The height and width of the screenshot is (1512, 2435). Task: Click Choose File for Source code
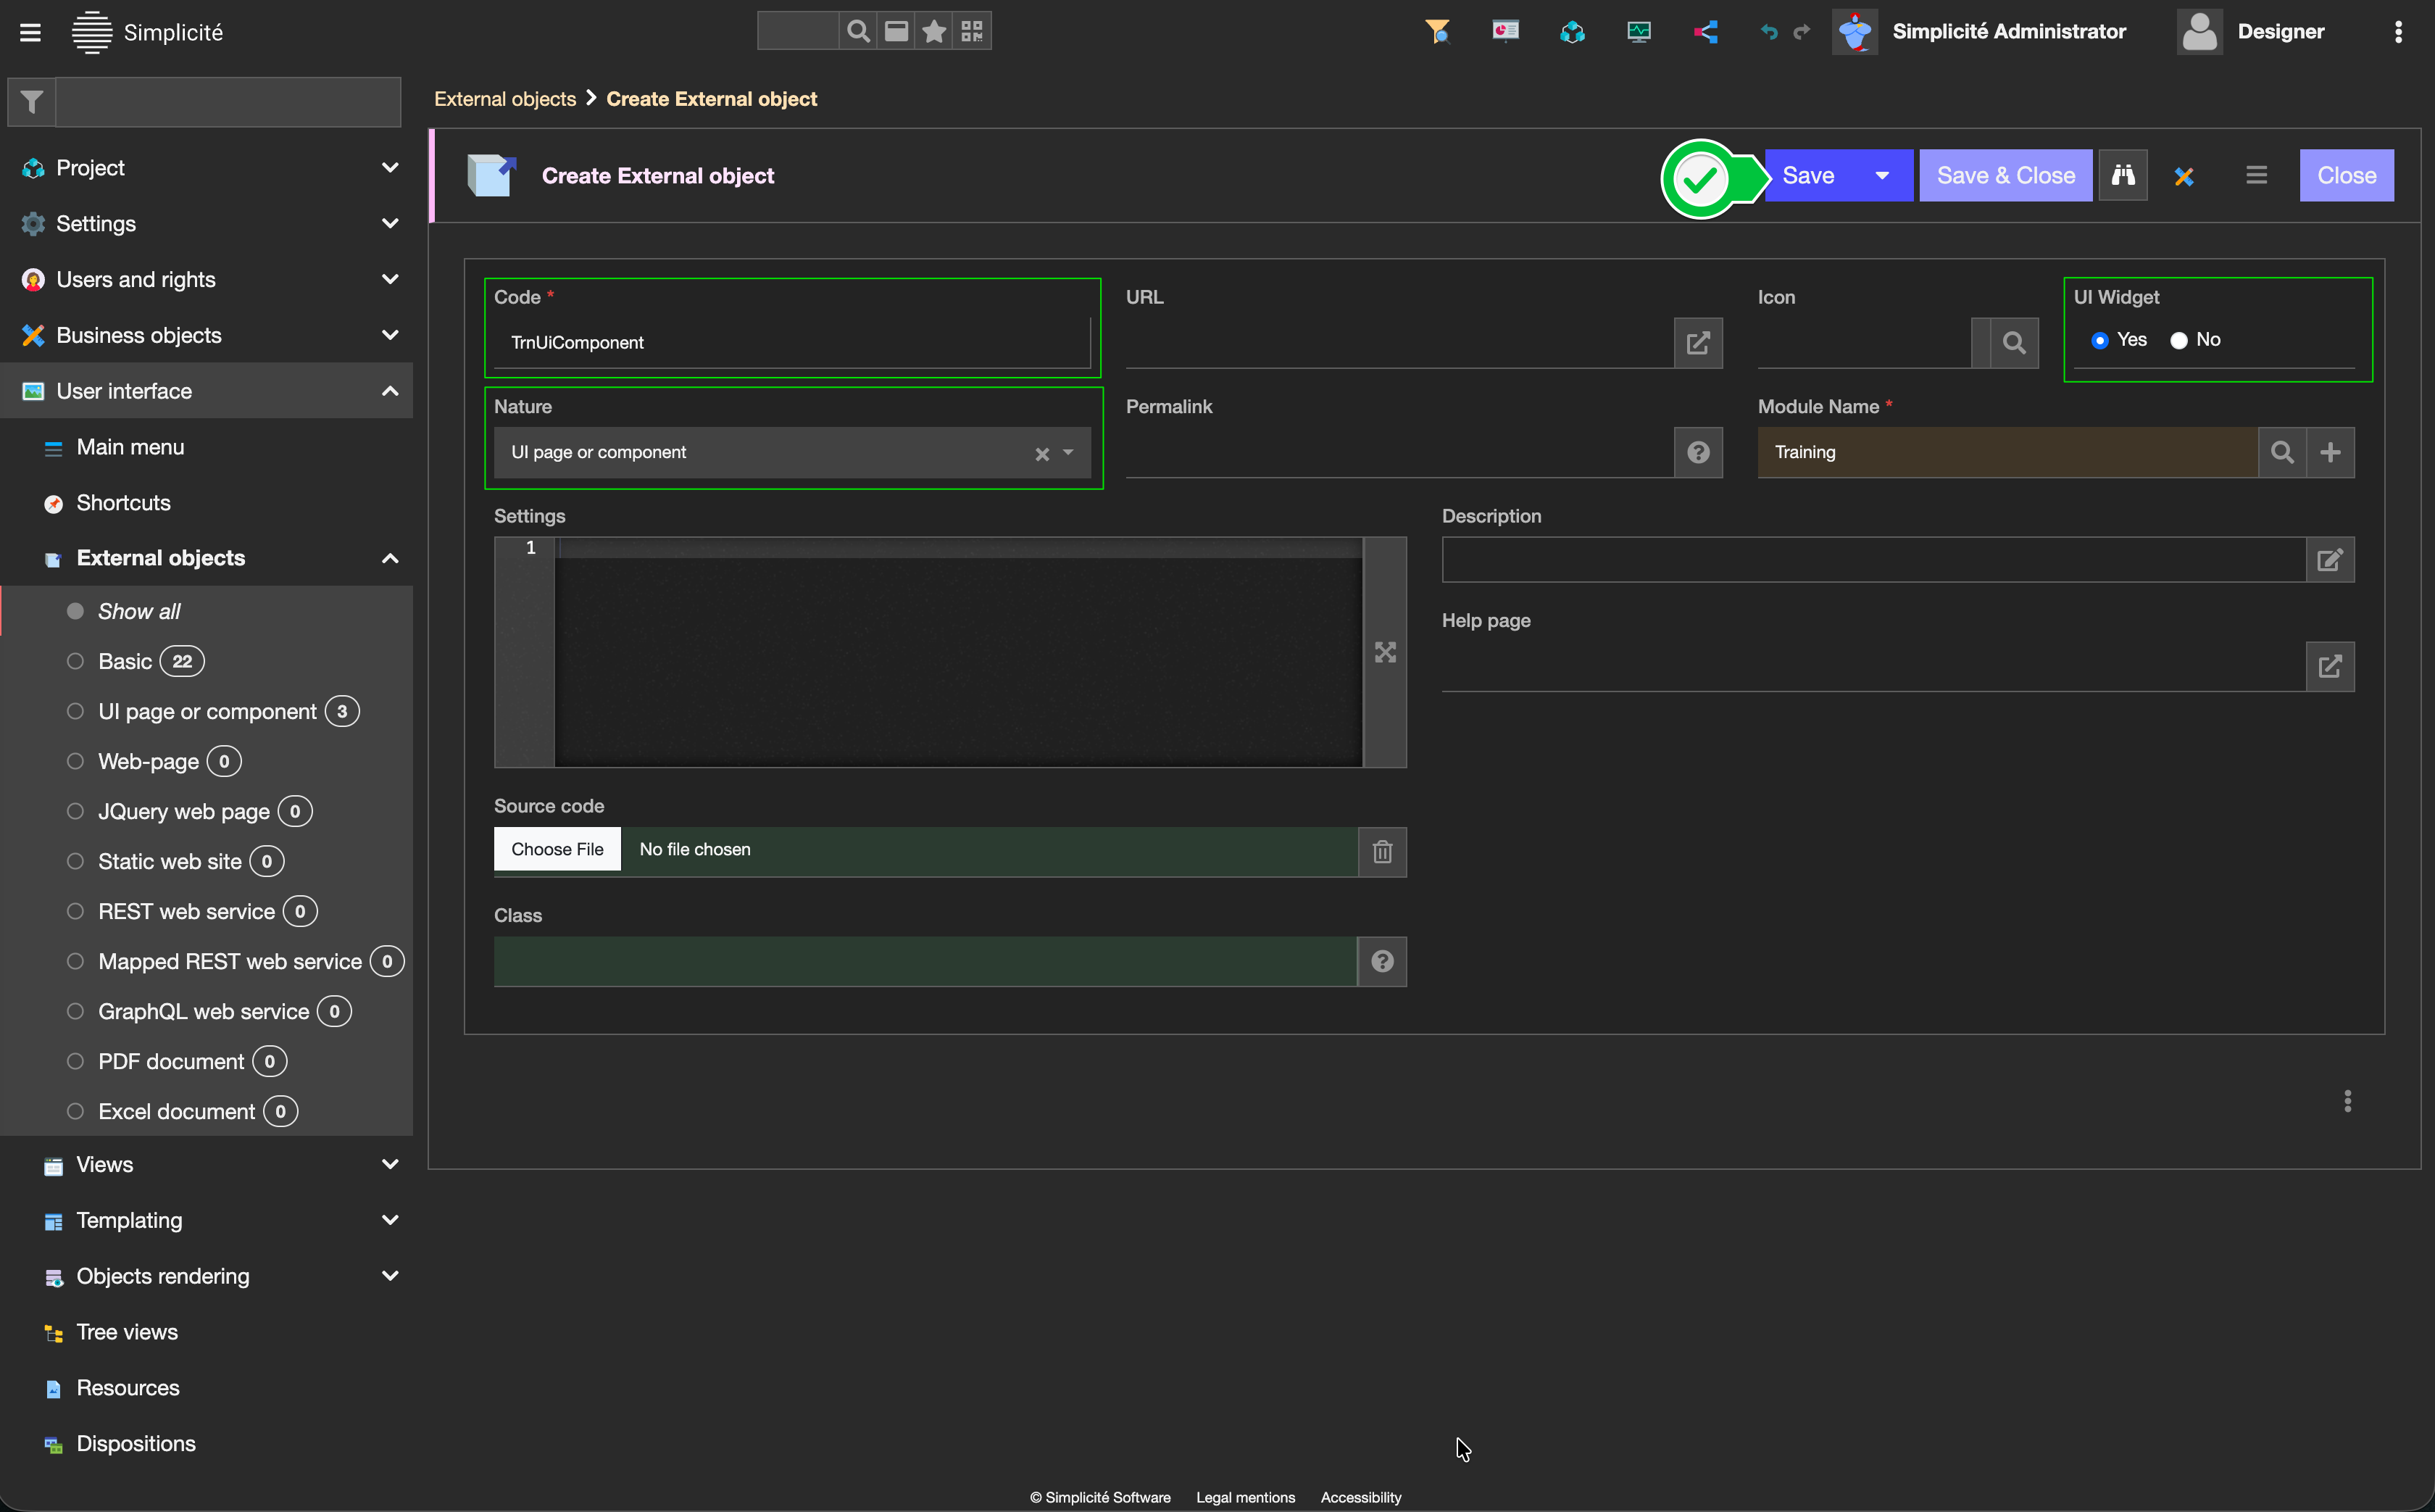click(557, 849)
